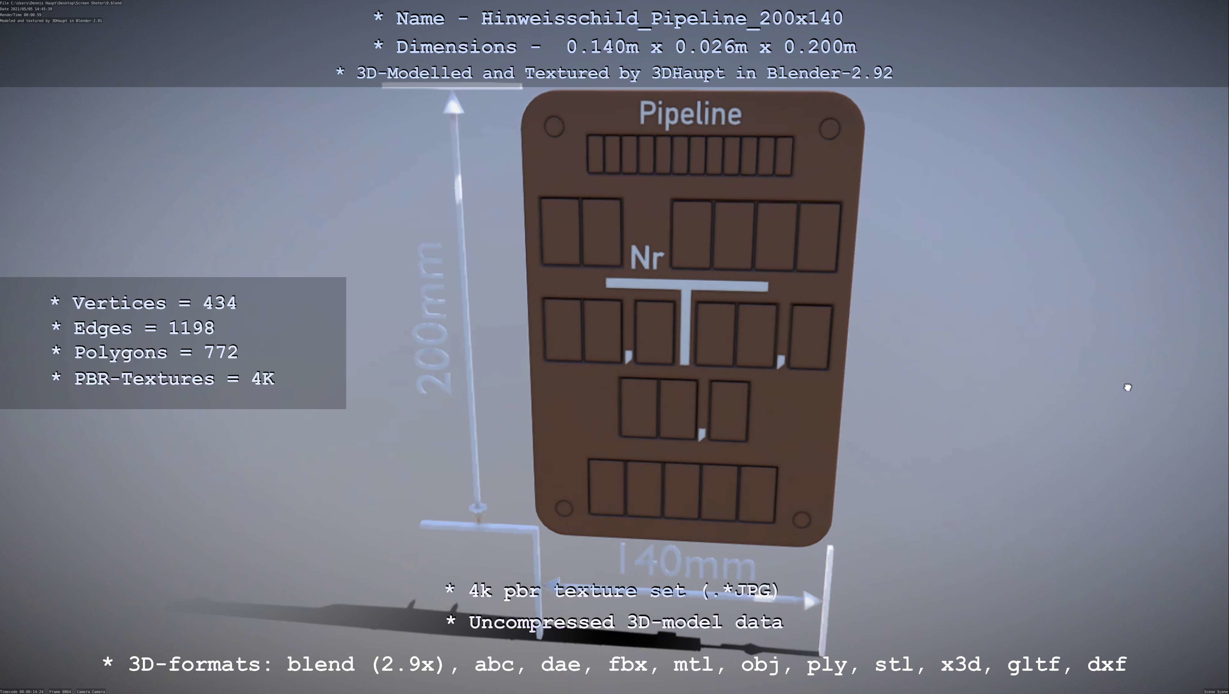Click the 'Pipeline' heading on the sign
The height and width of the screenshot is (694, 1229).
(x=690, y=114)
